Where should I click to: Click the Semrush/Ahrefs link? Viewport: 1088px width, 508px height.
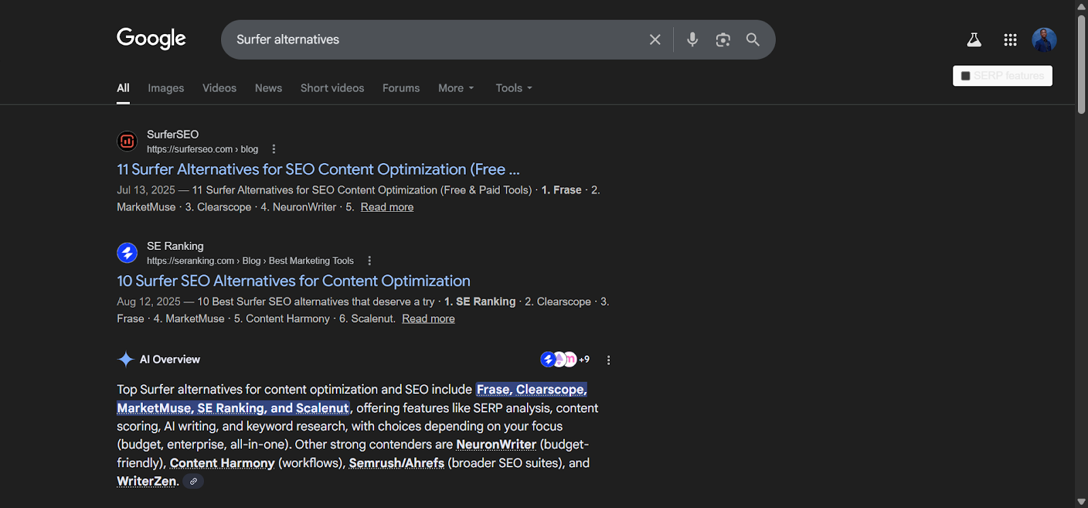(x=396, y=463)
